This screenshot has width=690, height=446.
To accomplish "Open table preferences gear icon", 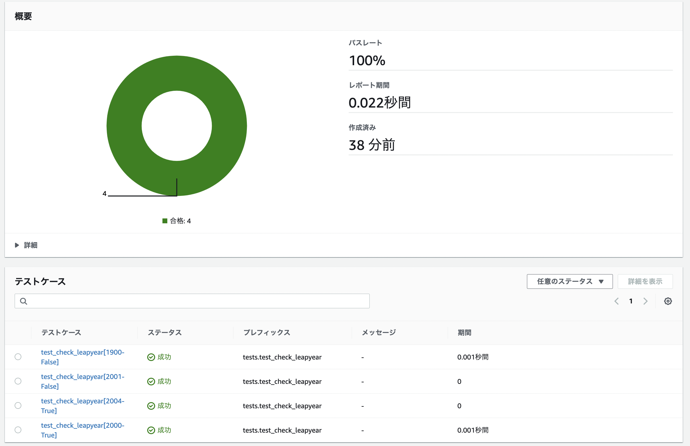I will tap(668, 301).
